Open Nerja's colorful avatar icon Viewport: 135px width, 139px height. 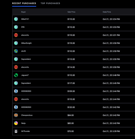(16, 123)
